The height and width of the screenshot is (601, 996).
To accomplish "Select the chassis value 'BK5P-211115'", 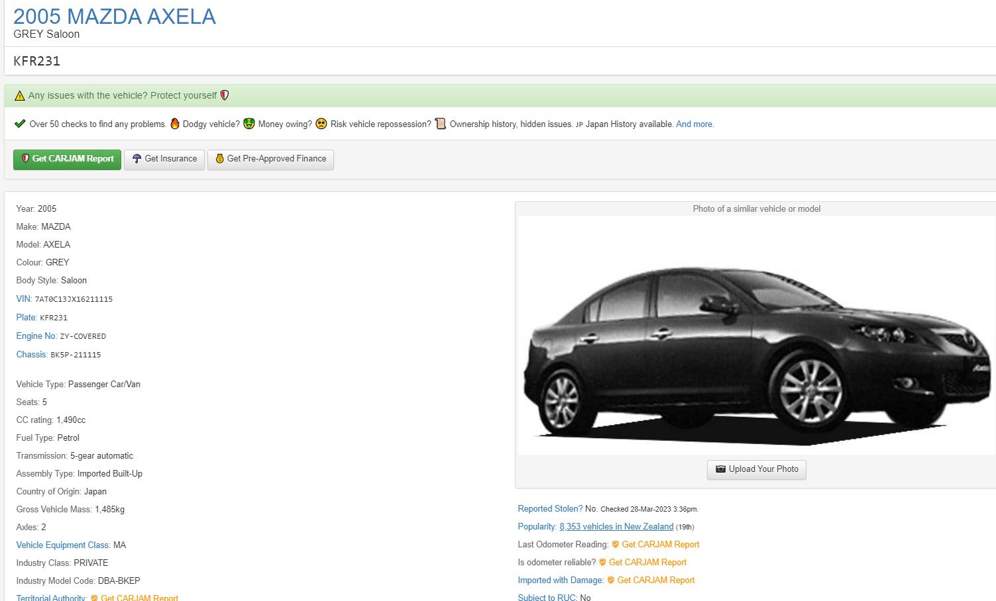I will point(76,355).
